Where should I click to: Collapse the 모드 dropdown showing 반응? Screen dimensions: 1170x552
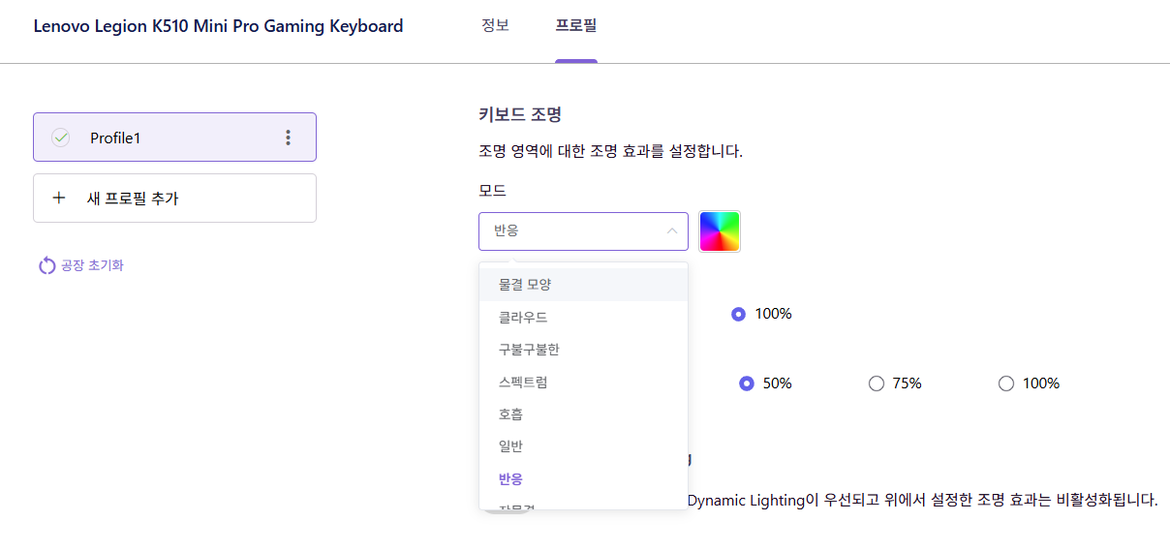[x=583, y=231]
